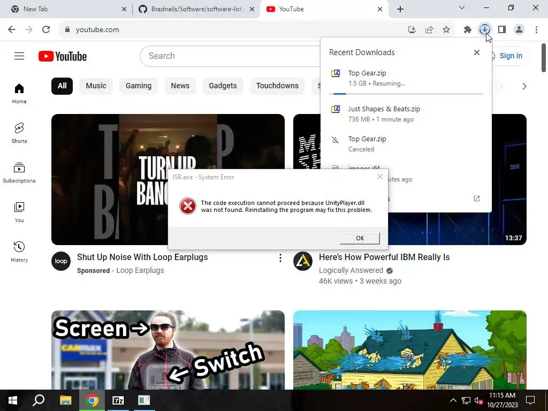
Task: Select the Touchdowns filter chip
Action: 277,86
